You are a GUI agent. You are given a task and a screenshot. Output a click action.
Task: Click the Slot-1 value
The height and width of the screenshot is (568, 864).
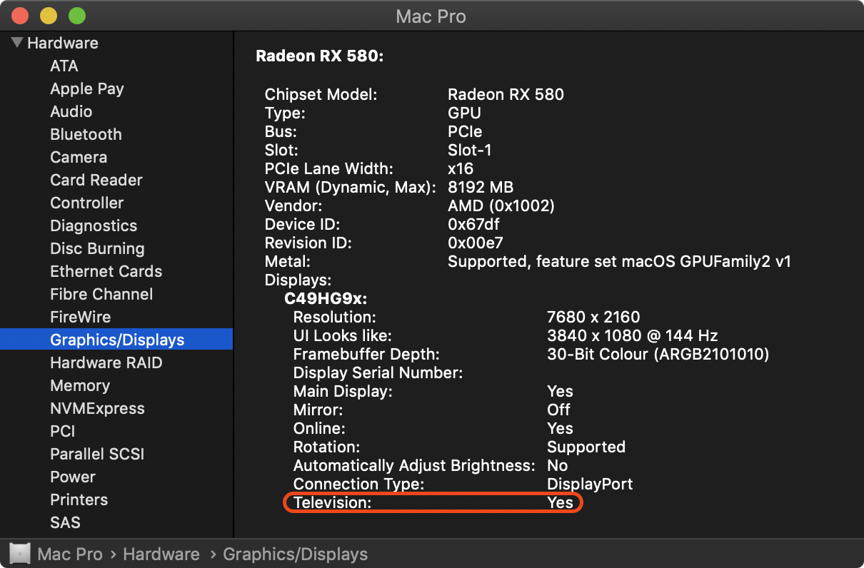click(469, 150)
